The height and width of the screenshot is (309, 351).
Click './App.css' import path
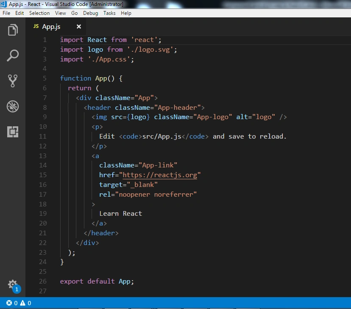pos(109,59)
